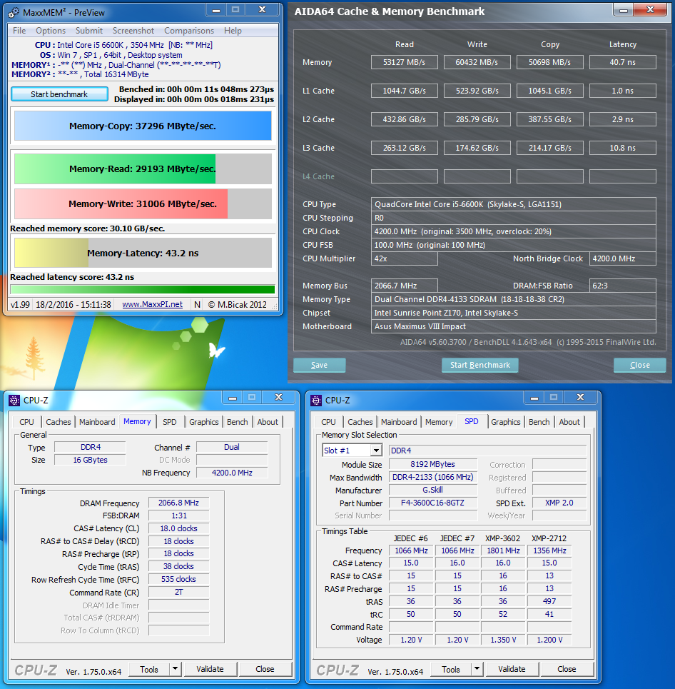Click AIDA64 Start Benchmark button
This screenshot has width=675, height=689.
click(x=479, y=365)
